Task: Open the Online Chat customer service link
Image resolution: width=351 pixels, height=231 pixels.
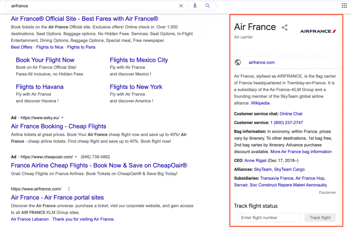Action: pyautogui.click(x=291, y=113)
